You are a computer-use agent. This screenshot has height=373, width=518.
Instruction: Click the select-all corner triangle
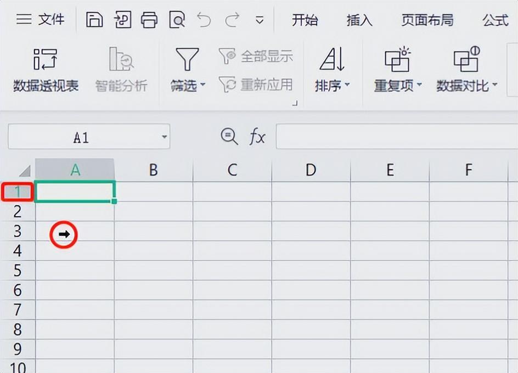click(x=24, y=171)
